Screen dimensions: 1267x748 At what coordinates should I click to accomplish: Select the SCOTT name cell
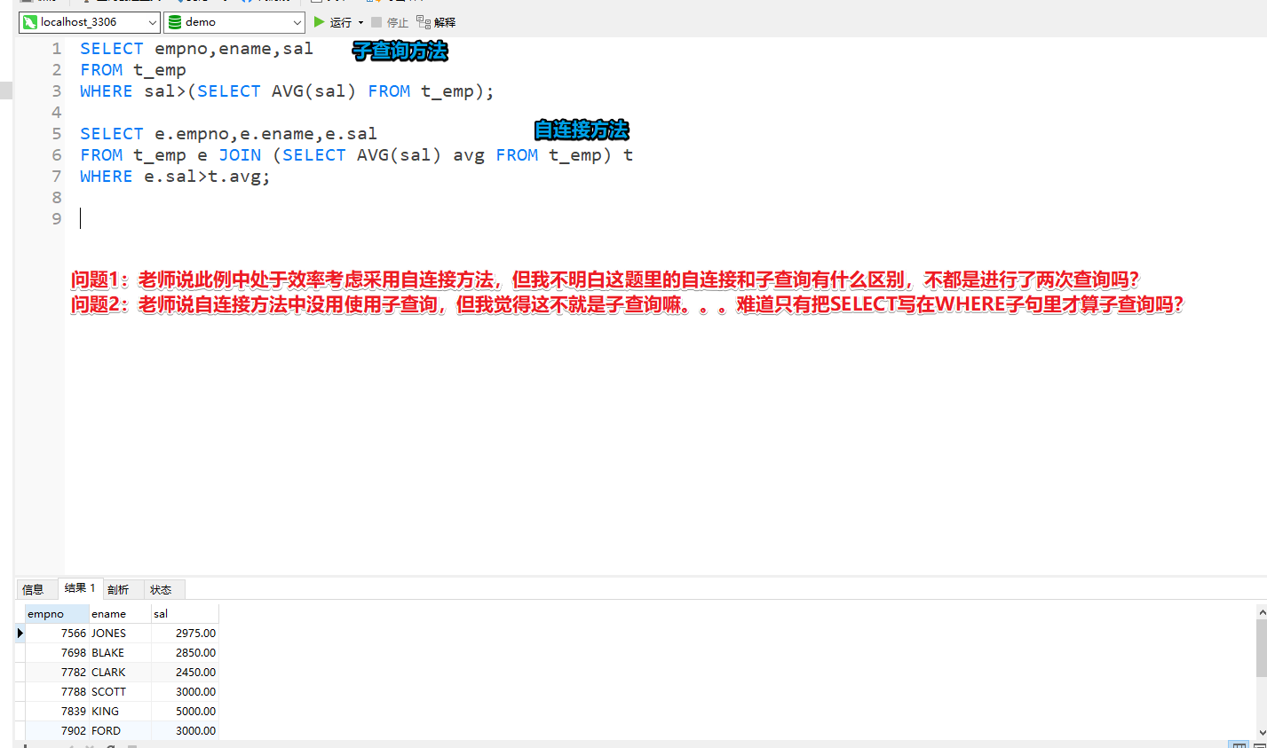coord(120,691)
